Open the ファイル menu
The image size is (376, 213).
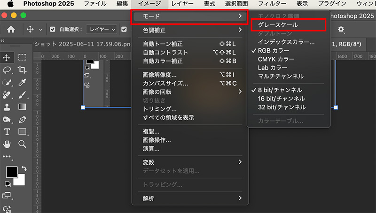pyautogui.click(x=95, y=4)
